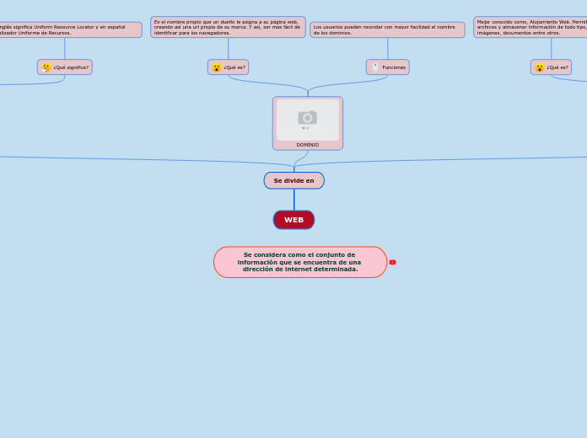Click the connector line between Se divide en and WEB
Screen dimensions: 587x438
pos(293,200)
